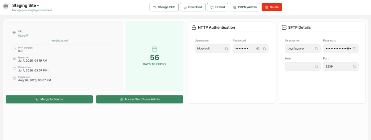Click Manage your staging environment subtitle

click(32, 10)
